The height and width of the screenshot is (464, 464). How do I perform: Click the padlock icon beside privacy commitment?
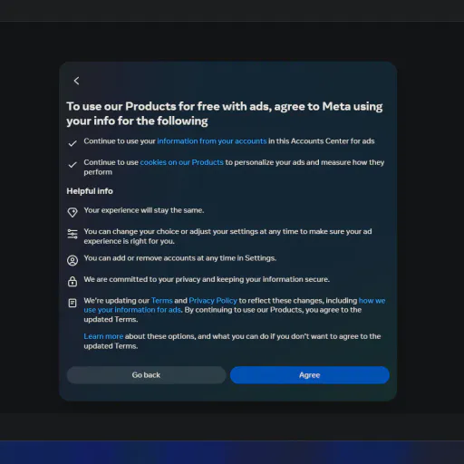(72, 281)
